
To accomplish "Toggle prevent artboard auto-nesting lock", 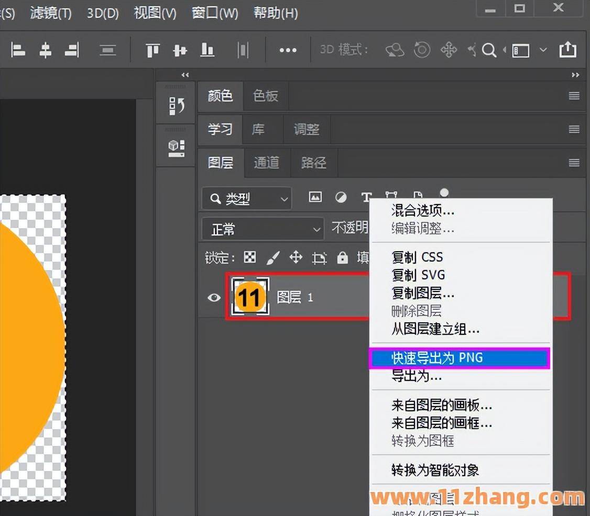I will [x=319, y=258].
